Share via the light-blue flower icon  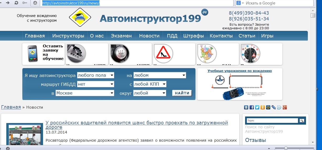tap(279, 107)
